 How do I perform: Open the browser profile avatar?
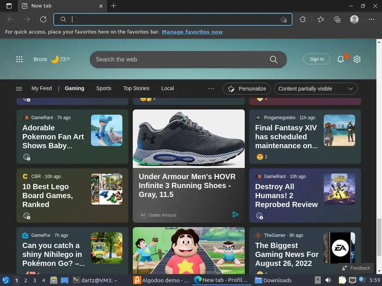tap(354, 19)
